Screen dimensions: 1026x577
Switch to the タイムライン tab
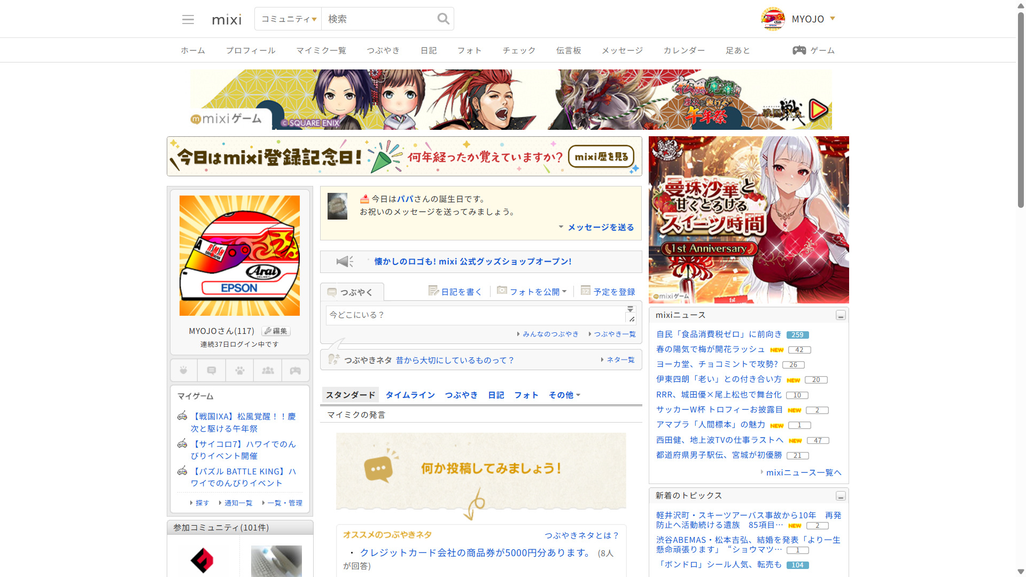pos(410,395)
